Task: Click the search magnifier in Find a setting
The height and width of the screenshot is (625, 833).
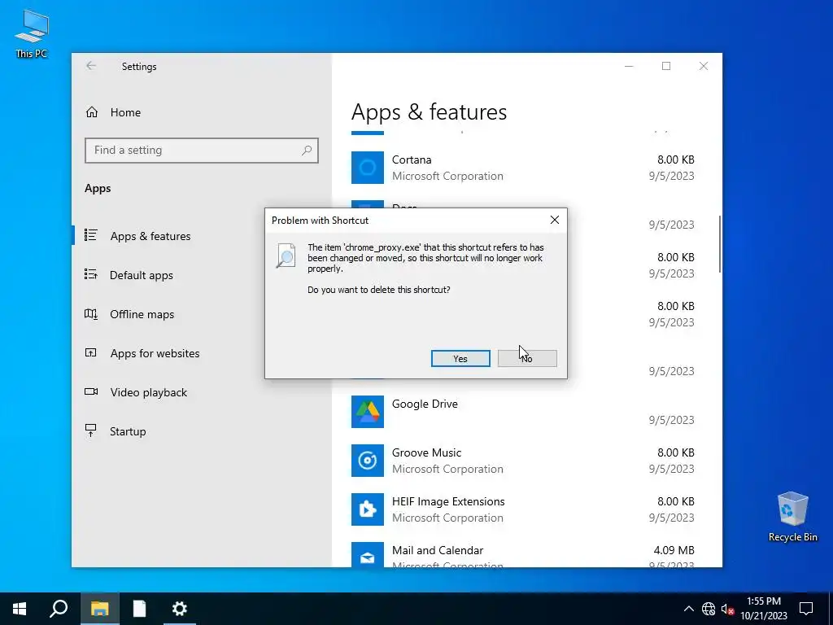Action: (x=307, y=151)
